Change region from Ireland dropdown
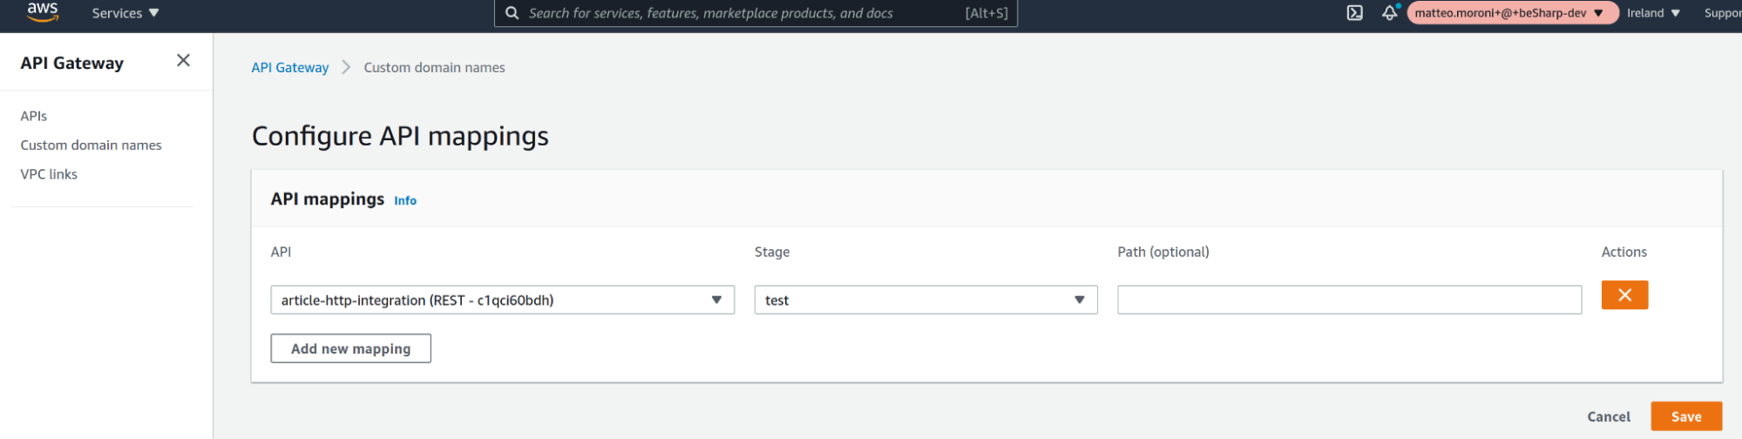Screen dimensions: 1742x439 coord(1652,13)
